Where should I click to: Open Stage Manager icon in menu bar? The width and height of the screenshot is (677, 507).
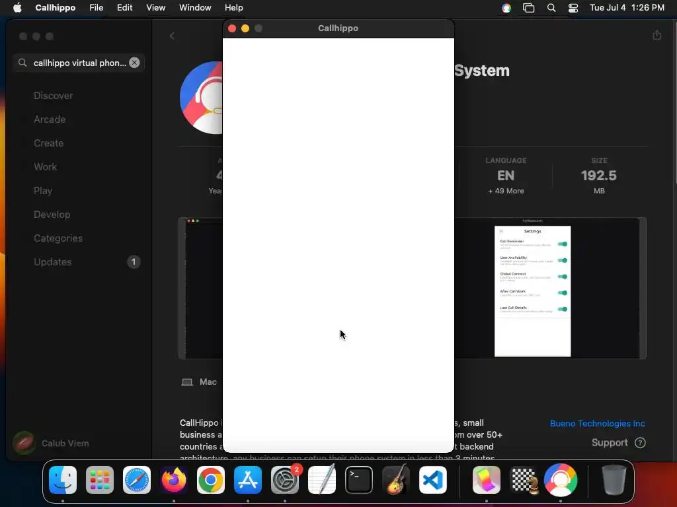[528, 8]
